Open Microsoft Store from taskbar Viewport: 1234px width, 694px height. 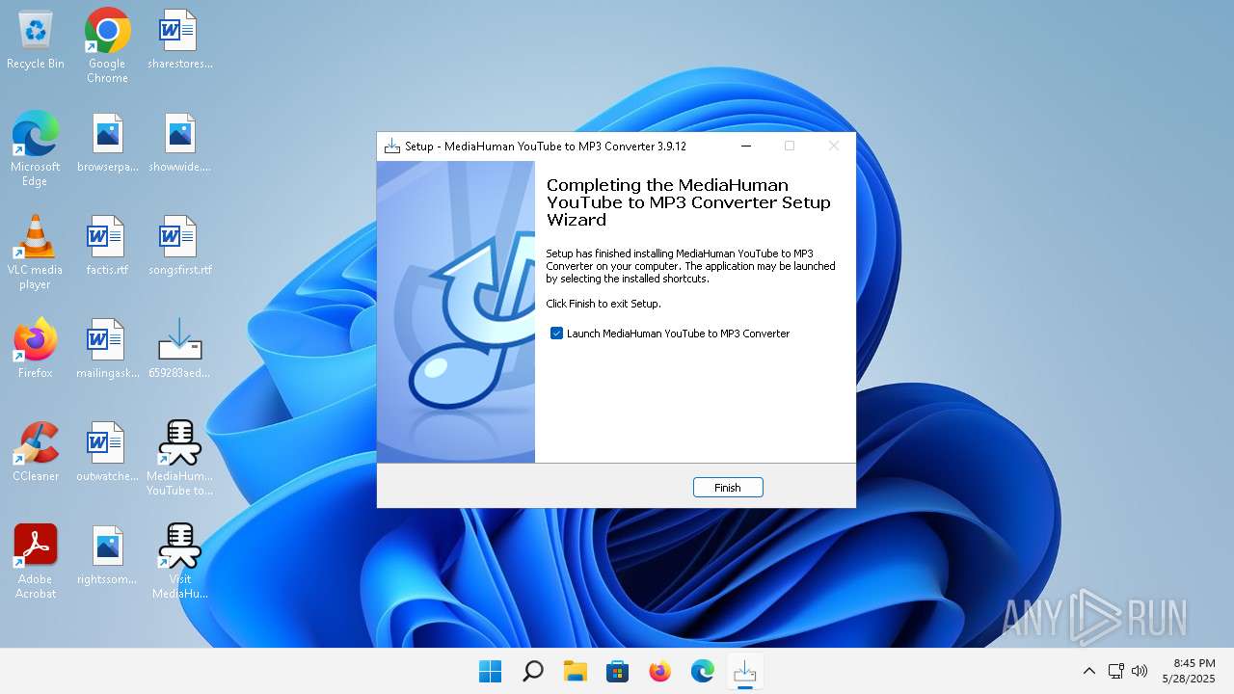(x=617, y=671)
